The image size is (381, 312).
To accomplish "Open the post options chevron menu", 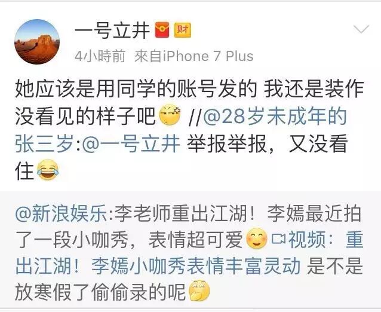I will 361,29.
